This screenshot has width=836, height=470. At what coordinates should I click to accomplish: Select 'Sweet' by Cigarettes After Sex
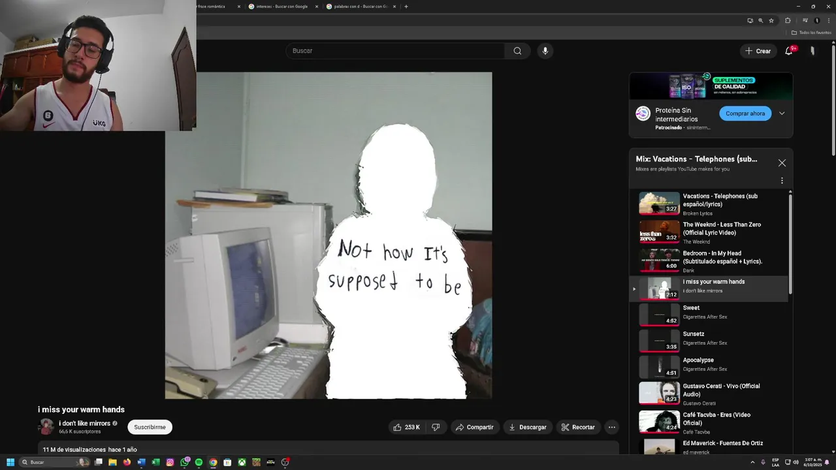click(710, 315)
